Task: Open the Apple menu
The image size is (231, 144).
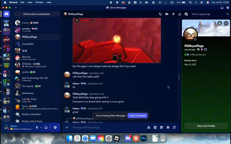Action: 5,3
